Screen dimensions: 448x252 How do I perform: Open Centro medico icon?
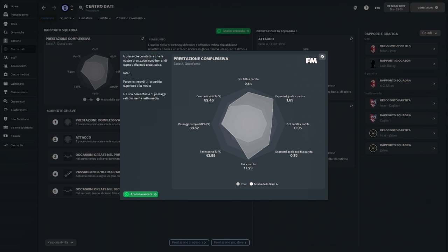6,75
